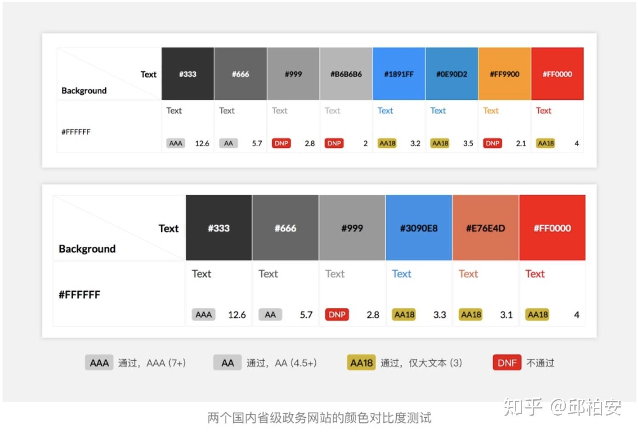Screen dimensions: 638x433
Task: Select the #333 swatch in the lower table
Action: coord(219,228)
